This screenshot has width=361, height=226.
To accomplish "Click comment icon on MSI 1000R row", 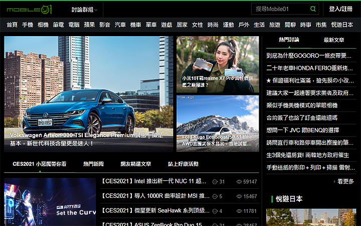I will [x=215, y=196].
